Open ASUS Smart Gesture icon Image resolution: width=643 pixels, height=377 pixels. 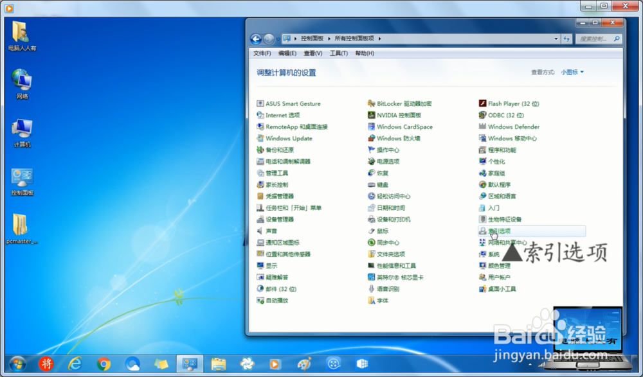260,103
